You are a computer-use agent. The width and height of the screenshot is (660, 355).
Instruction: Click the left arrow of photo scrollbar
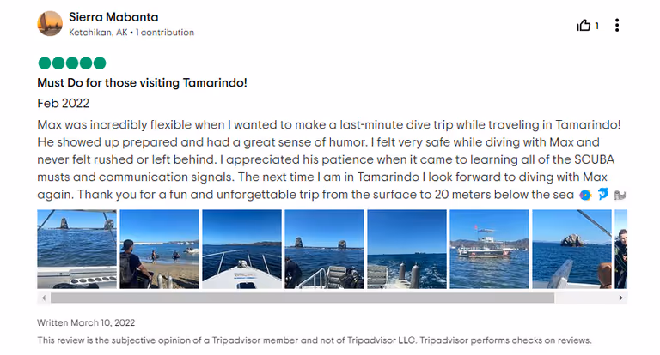[x=42, y=298]
